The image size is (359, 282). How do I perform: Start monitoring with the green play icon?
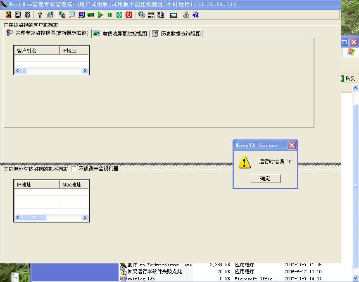(x=100, y=15)
